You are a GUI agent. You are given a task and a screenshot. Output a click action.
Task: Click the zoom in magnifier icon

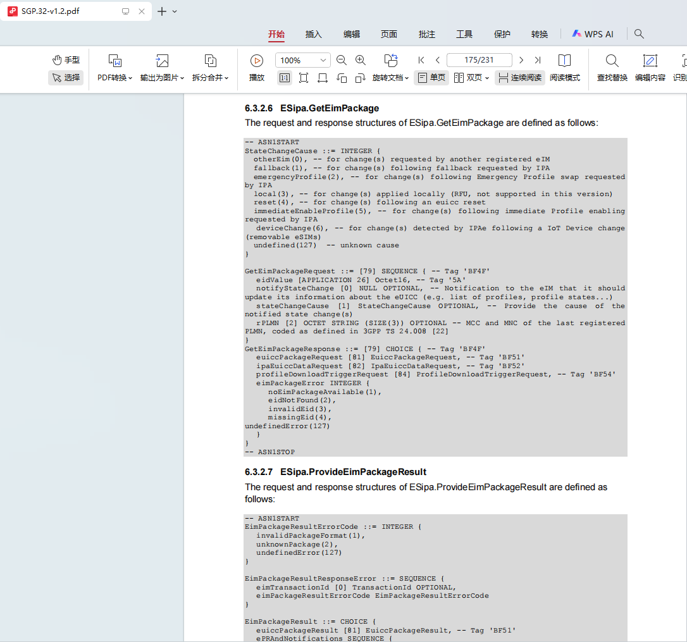360,60
